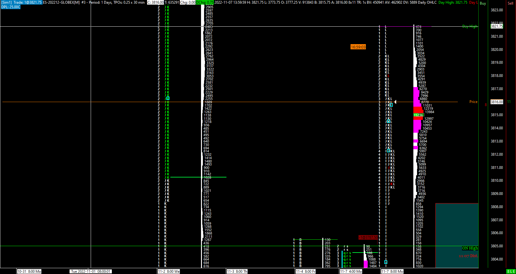Click the cyan square marker on 11-2 profile
Viewport: 516px width, 274px height.
(x=168, y=98)
